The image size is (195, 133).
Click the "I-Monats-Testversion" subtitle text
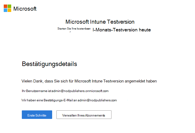115,30
